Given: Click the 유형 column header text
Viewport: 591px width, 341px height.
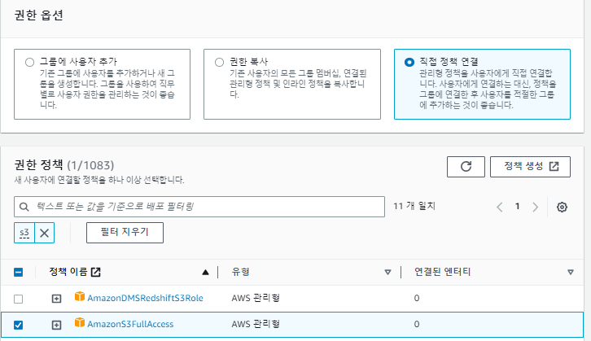Looking at the screenshot, I should (x=240, y=272).
